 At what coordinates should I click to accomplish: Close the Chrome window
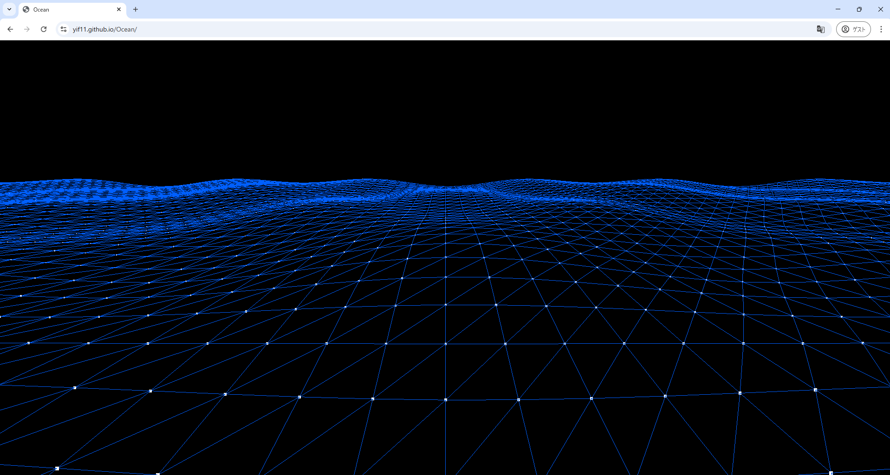coord(880,9)
